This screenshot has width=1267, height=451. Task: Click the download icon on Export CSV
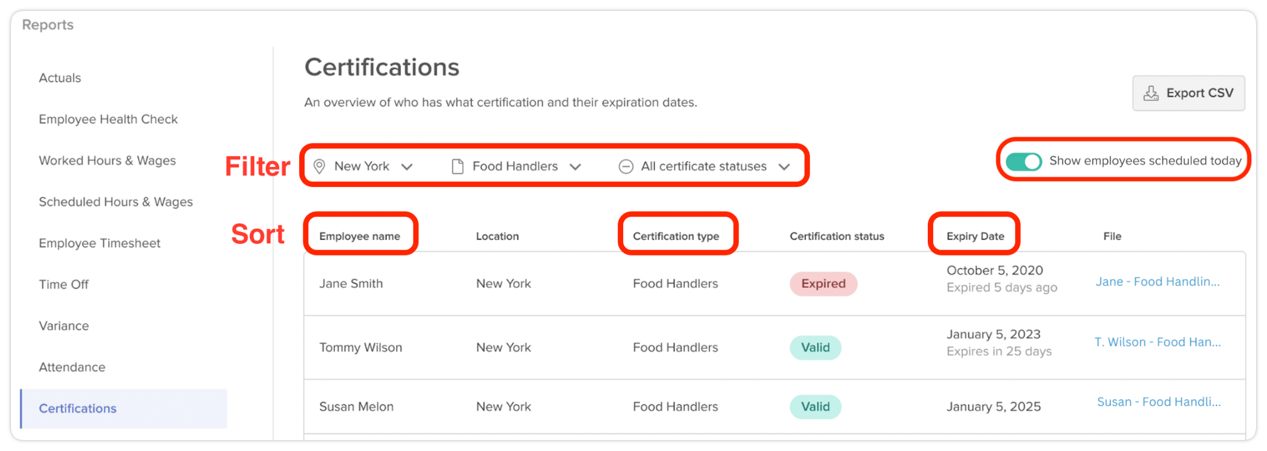coord(1151,93)
